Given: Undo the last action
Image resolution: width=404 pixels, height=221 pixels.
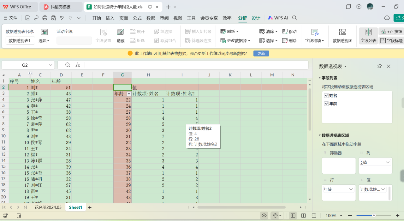Looking at the screenshot, I should click(x=62, y=18).
